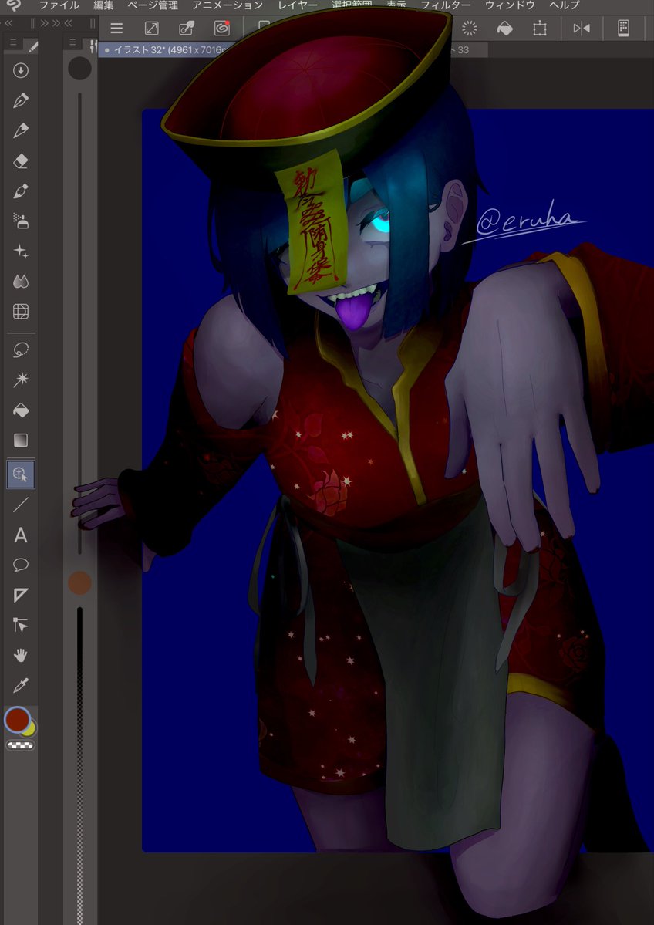This screenshot has width=654, height=925.
Task: Click the fill bucket icon in command bar
Action: coord(505,29)
